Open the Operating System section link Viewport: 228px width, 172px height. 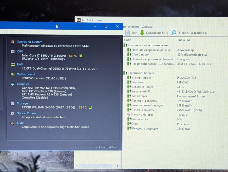coord(30,42)
